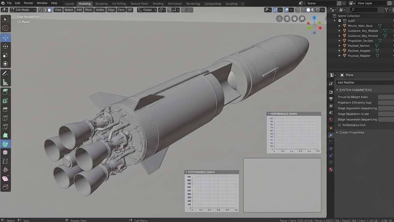Open the Render properties tab icon
The width and height of the screenshot is (394, 222).
tap(331, 92)
